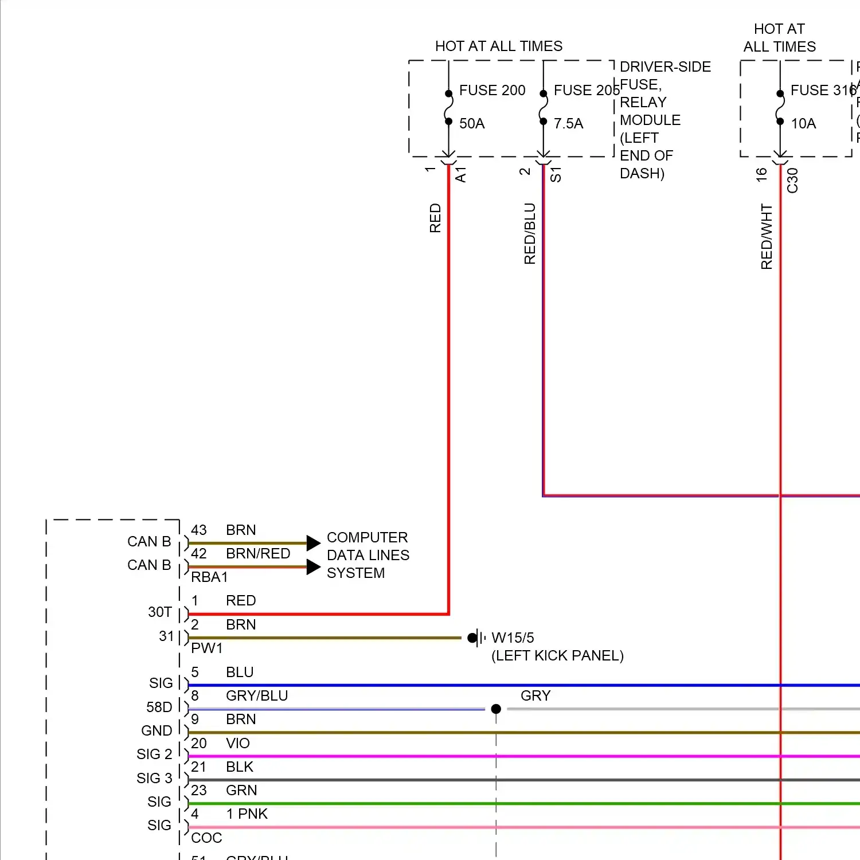The height and width of the screenshot is (860, 860).
Task: Click the arrowhead ending the BRN/RED wire
Action: [314, 567]
